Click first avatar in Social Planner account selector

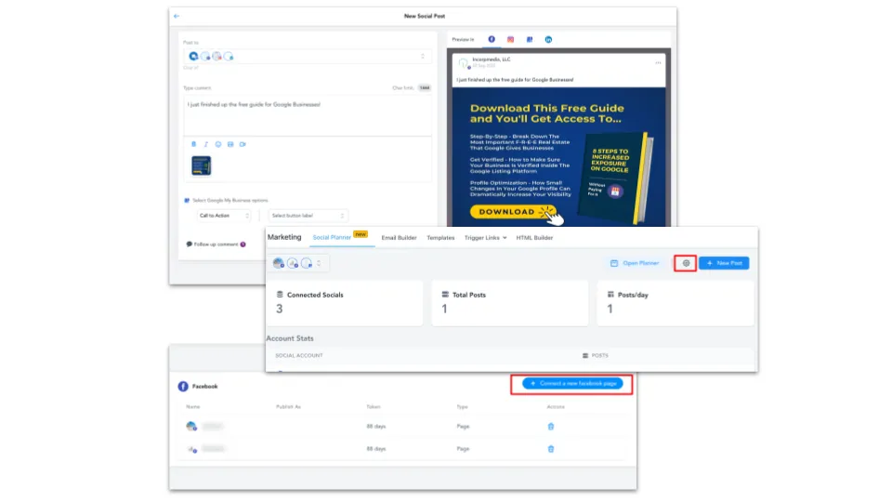click(x=278, y=263)
